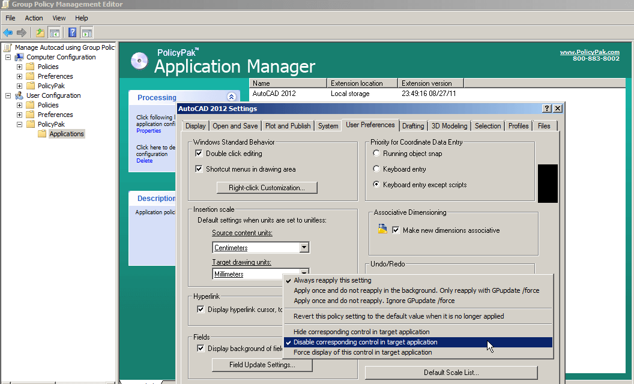Expand Preferences under User Configuration
This screenshot has height=384, width=634.
[x=19, y=115]
